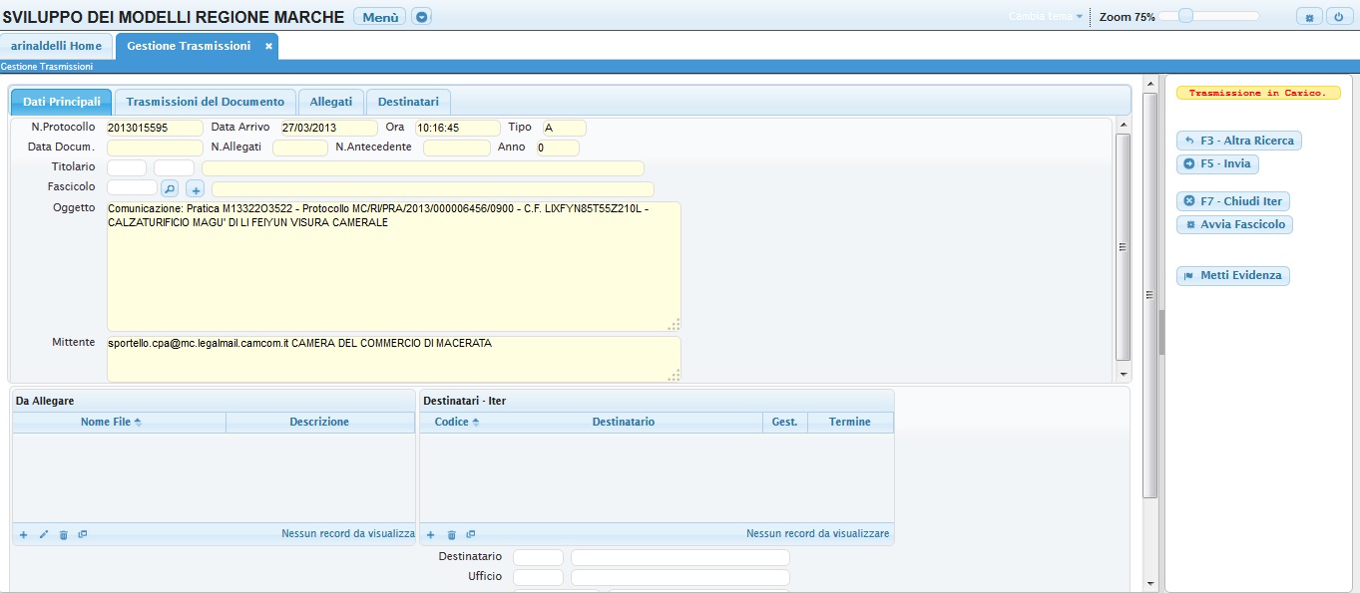Click the pencil edit icon in Da Allegare
Image resolution: width=1360 pixels, height=593 pixels.
tap(43, 535)
